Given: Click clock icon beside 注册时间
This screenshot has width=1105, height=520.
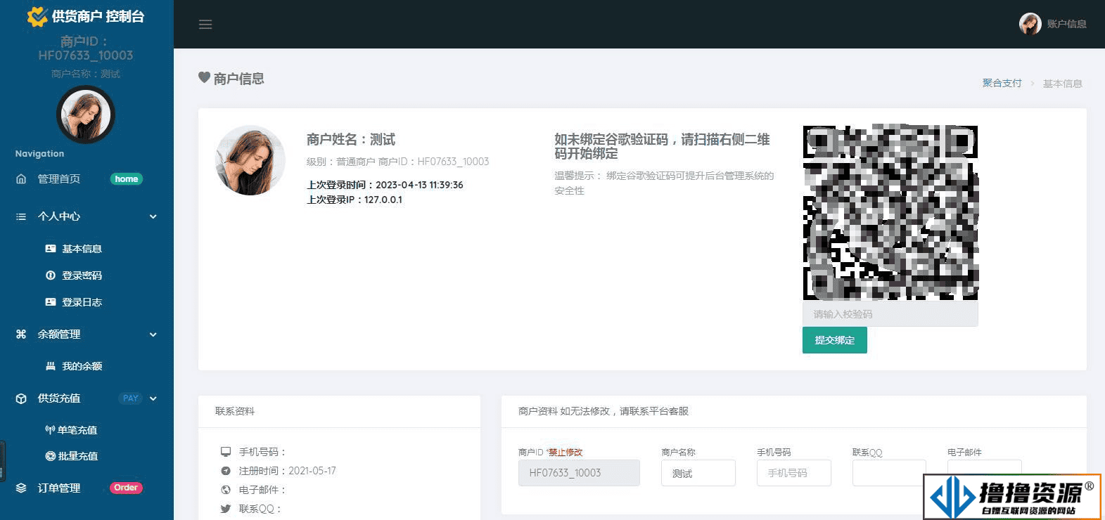Looking at the screenshot, I should (x=226, y=471).
